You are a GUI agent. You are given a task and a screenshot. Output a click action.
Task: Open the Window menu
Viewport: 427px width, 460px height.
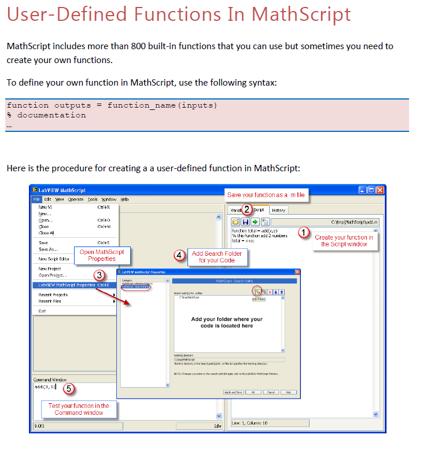pos(109,199)
